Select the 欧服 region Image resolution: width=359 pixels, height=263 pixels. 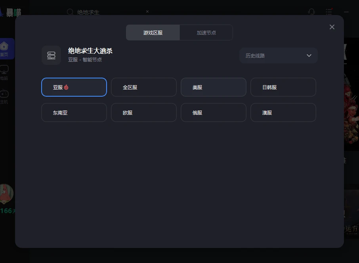144,112
